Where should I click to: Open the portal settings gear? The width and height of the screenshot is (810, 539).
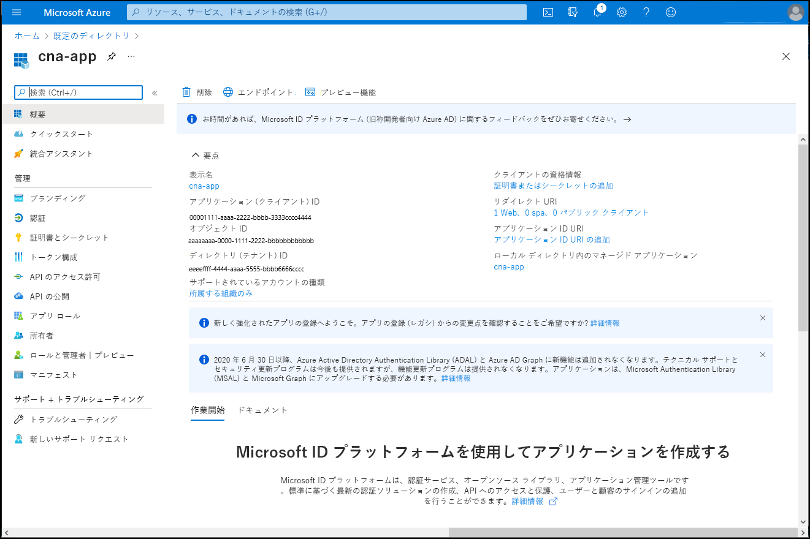coord(622,12)
